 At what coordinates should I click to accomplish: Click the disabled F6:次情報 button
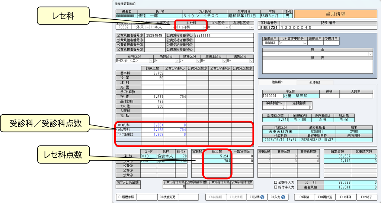(x=236, y=197)
